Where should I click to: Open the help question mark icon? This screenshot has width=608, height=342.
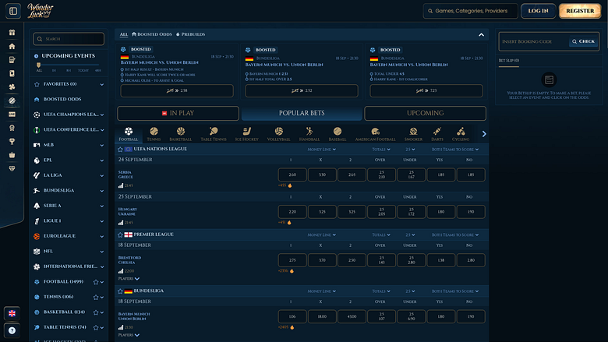click(12, 330)
